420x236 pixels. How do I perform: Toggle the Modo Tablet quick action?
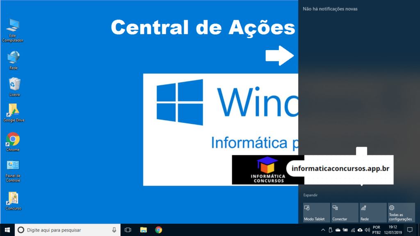(316, 213)
